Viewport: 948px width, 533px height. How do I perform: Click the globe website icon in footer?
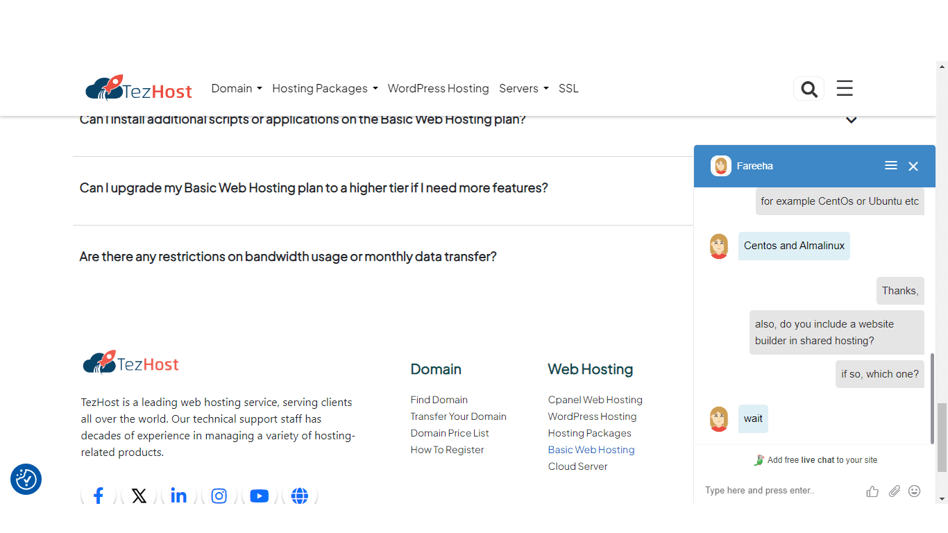point(300,496)
